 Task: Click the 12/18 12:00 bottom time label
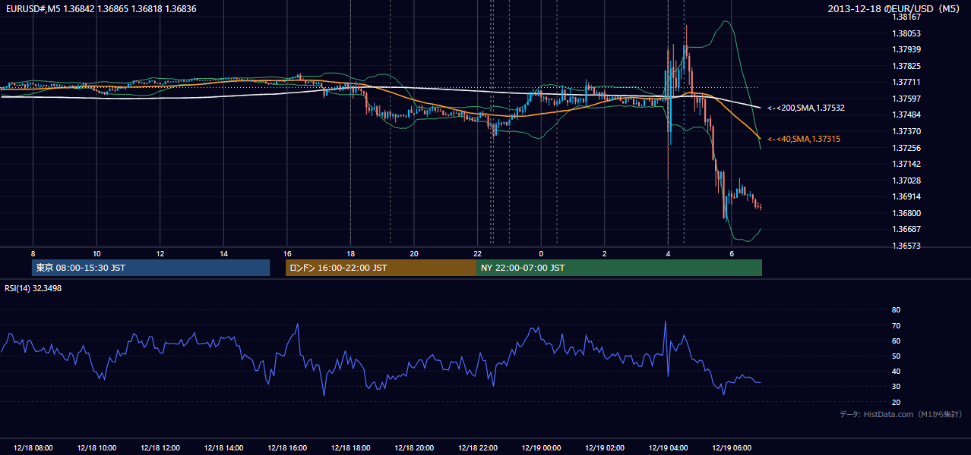point(160,447)
